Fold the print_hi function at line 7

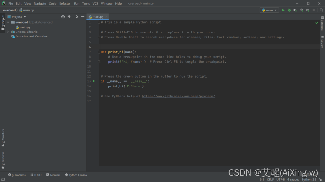coord(99,52)
